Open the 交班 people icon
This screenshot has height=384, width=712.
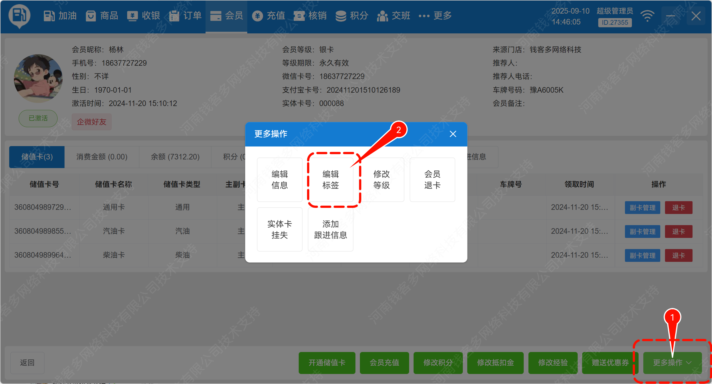click(x=382, y=16)
